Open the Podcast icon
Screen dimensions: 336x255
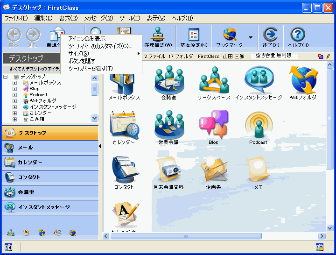258,125
